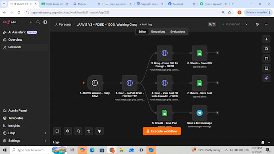Zoom out on the canvas
274x154 pixels.
(78, 131)
